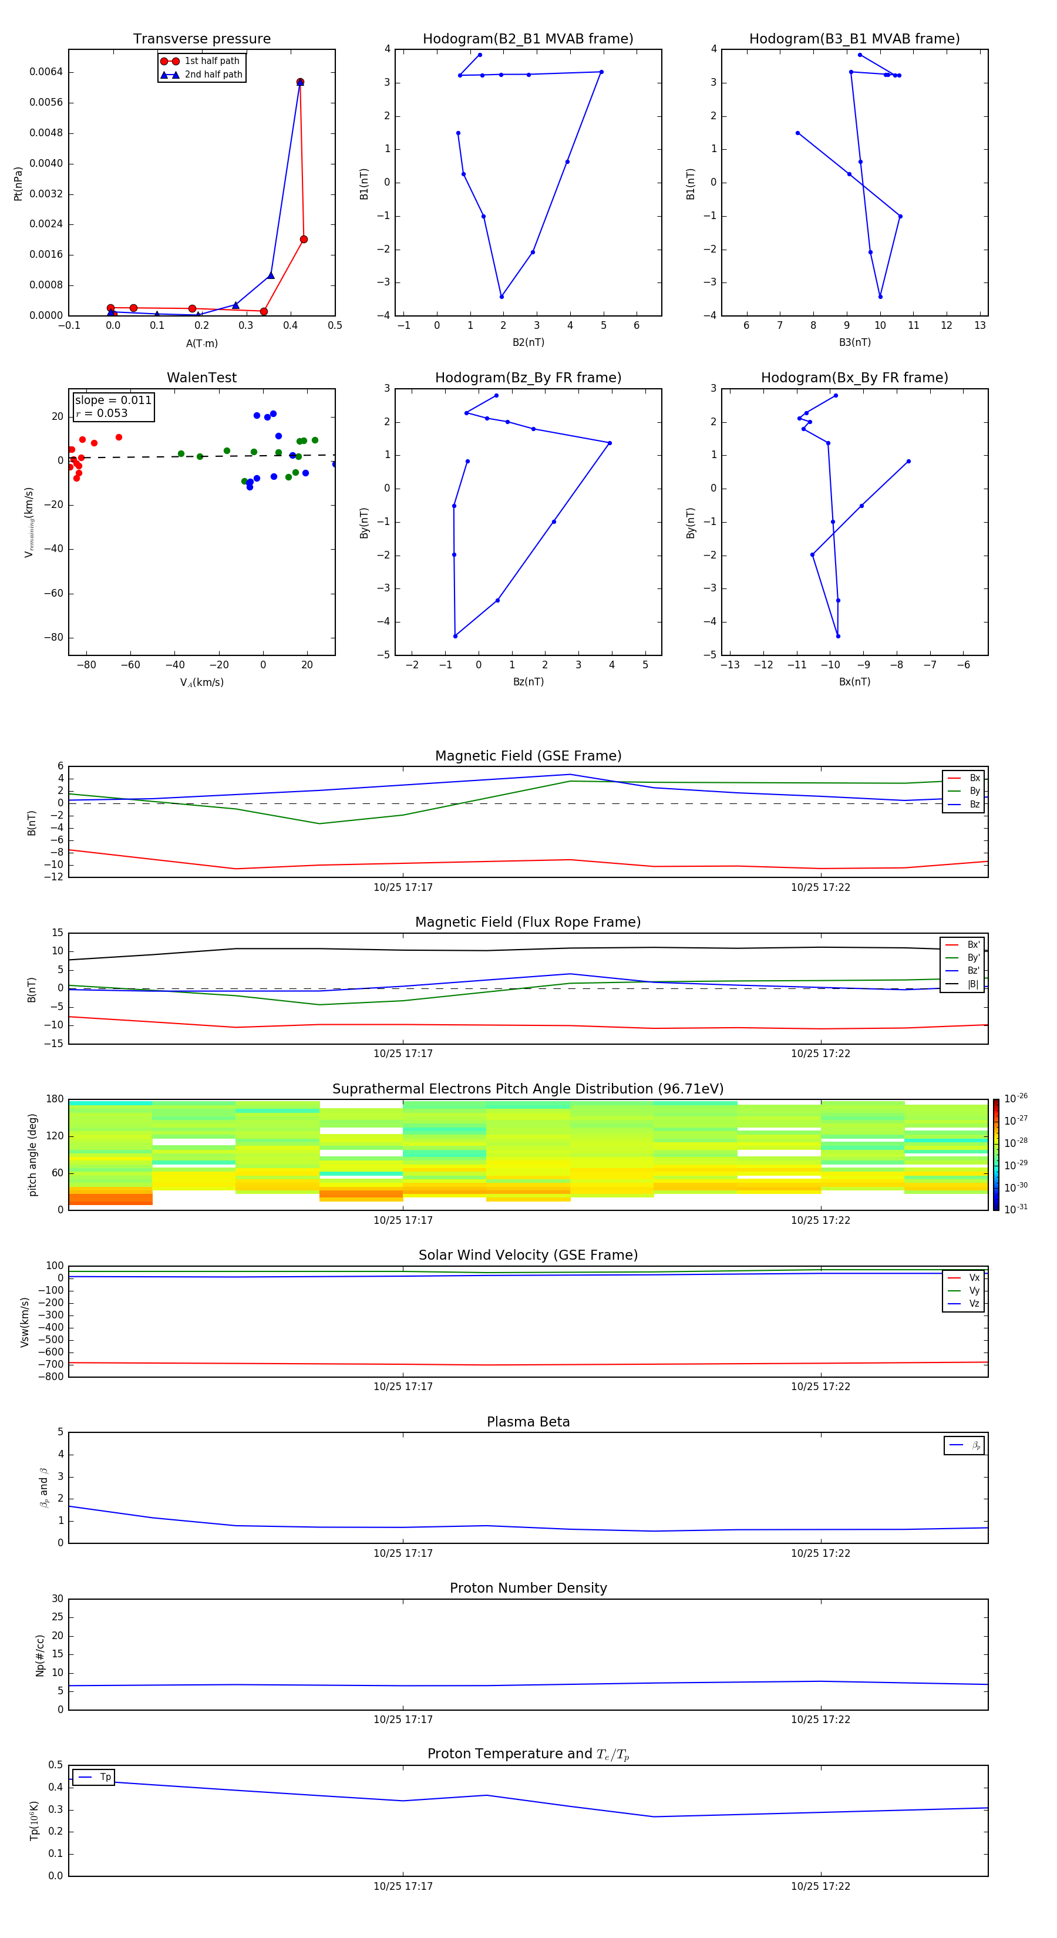Click the "slope = 0.011" annotation
The width and height of the screenshot is (1057, 1938).
(x=113, y=401)
